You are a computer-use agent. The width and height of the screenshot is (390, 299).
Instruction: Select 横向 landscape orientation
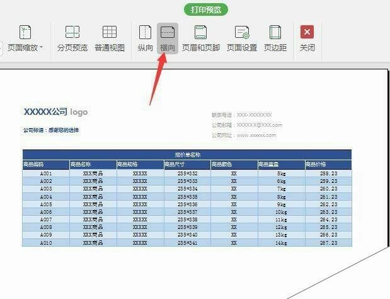[168, 38]
